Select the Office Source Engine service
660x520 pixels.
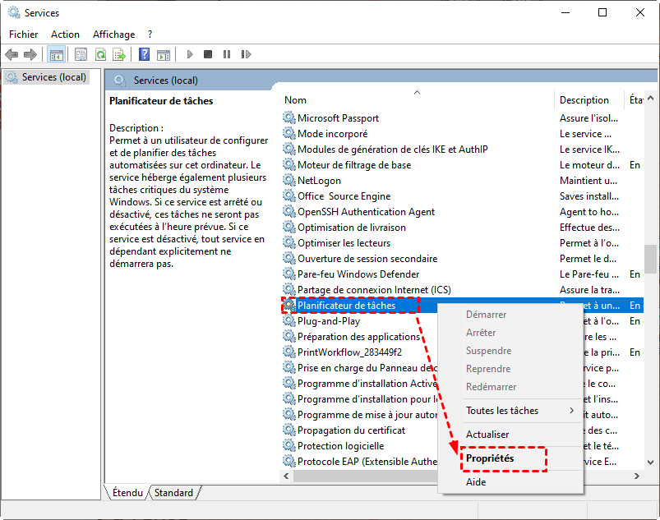344,196
